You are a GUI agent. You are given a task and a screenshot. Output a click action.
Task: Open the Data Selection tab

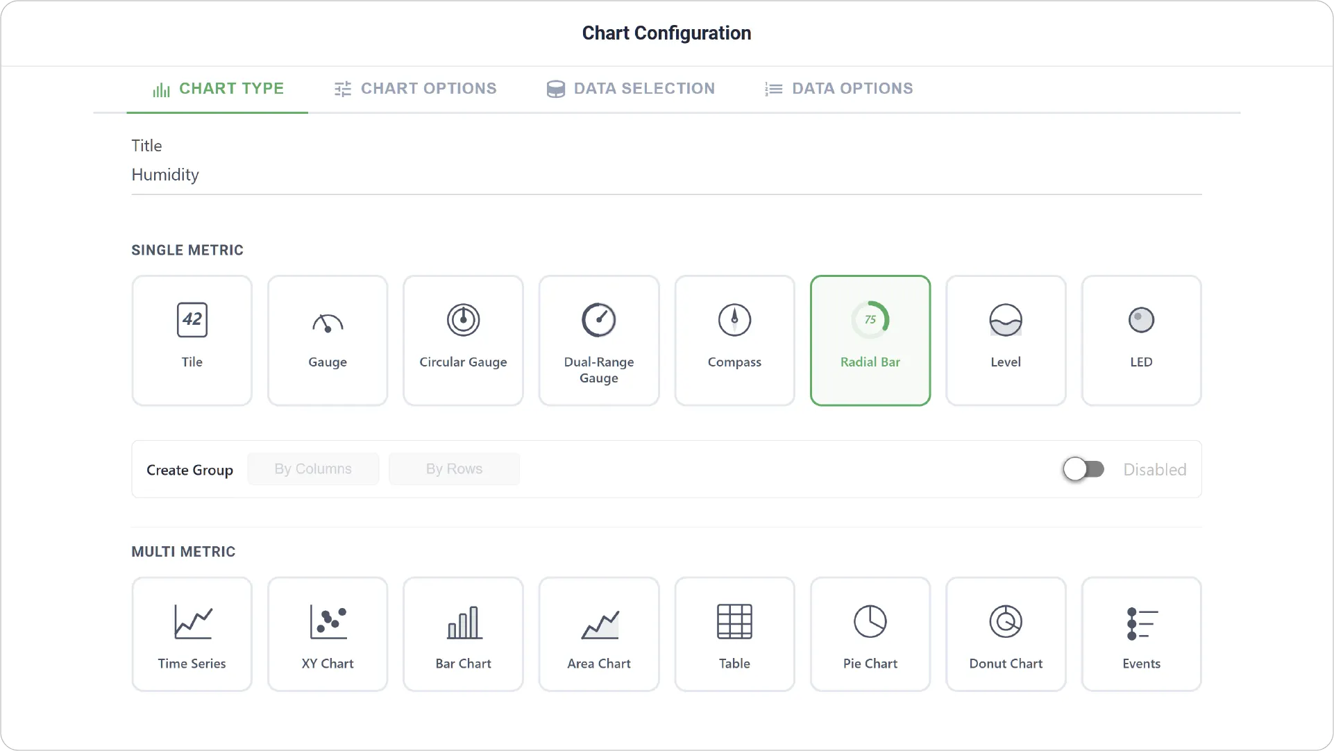[x=630, y=89]
